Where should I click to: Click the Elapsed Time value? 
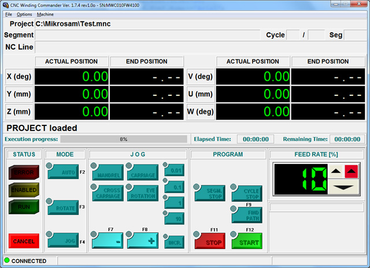[x=256, y=139]
